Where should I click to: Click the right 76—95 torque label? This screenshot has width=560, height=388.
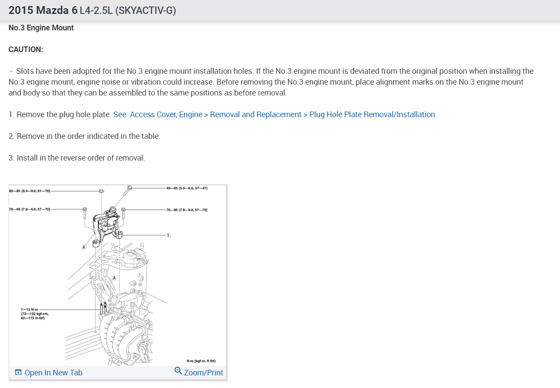(187, 210)
